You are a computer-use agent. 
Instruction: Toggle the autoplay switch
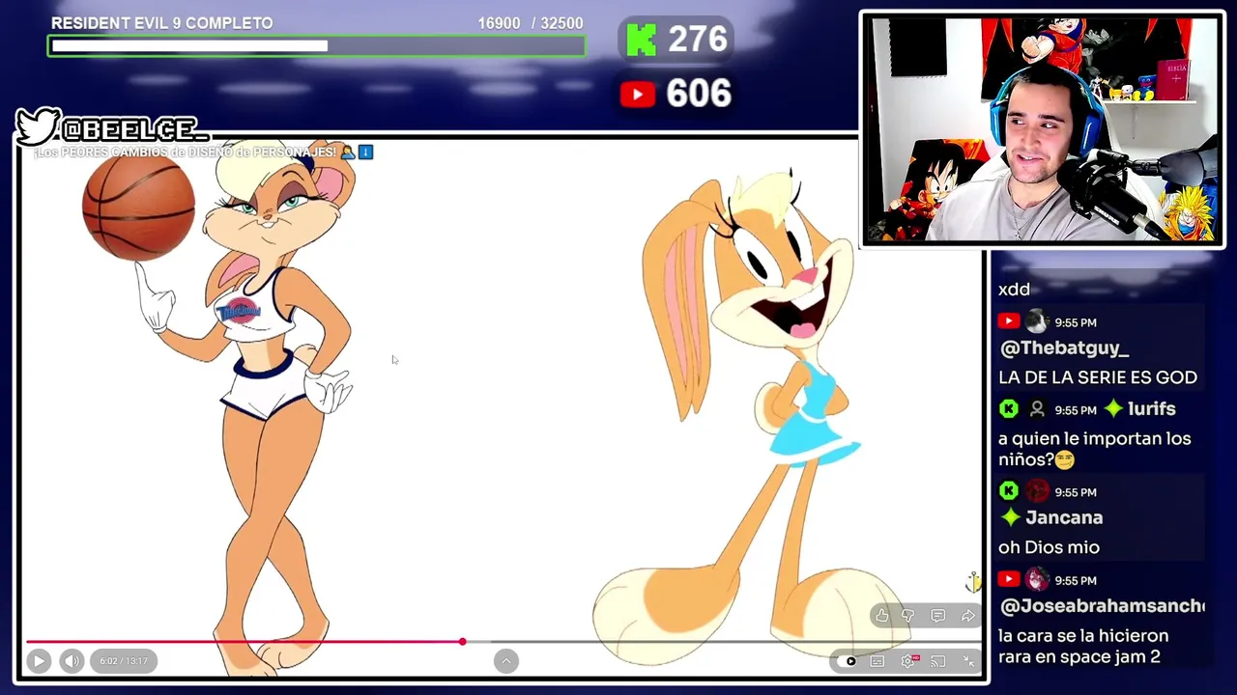pos(849,661)
